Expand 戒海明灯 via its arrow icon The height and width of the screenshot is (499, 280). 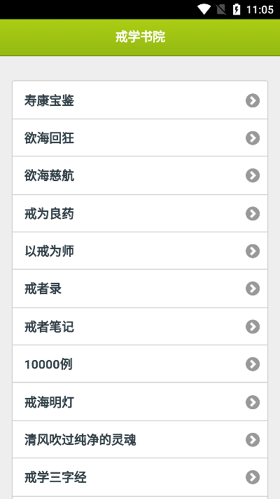253,402
